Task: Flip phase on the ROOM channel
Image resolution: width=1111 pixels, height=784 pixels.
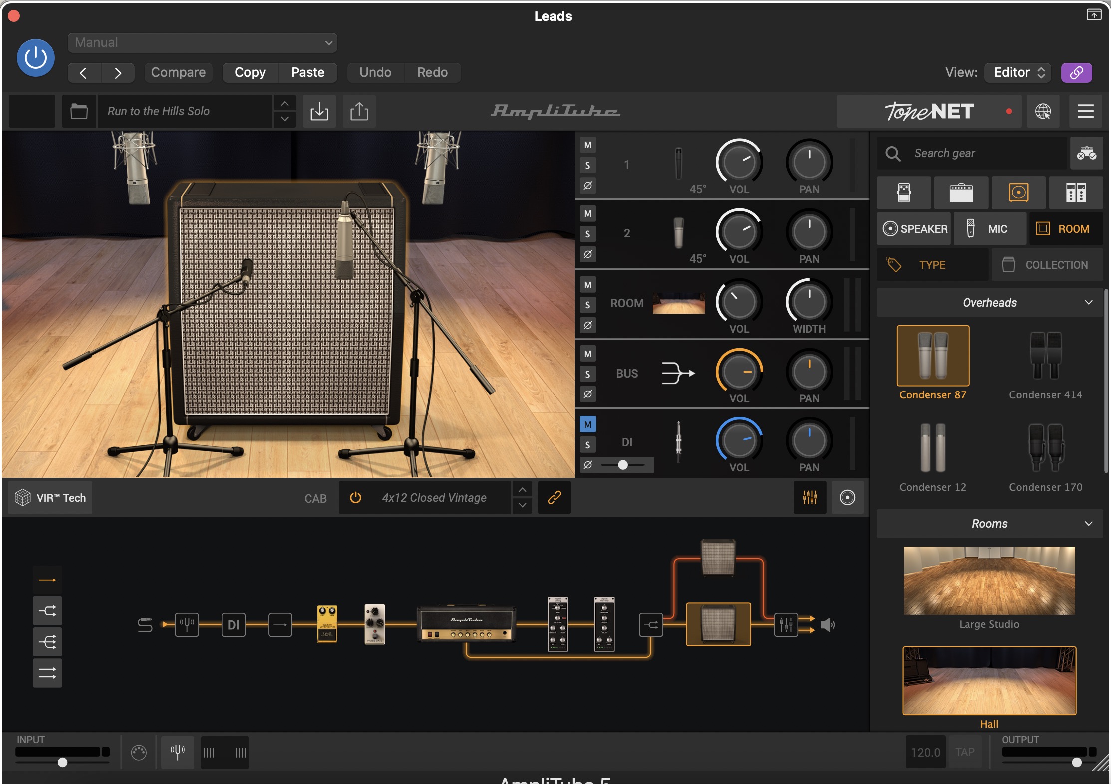Action: (588, 325)
